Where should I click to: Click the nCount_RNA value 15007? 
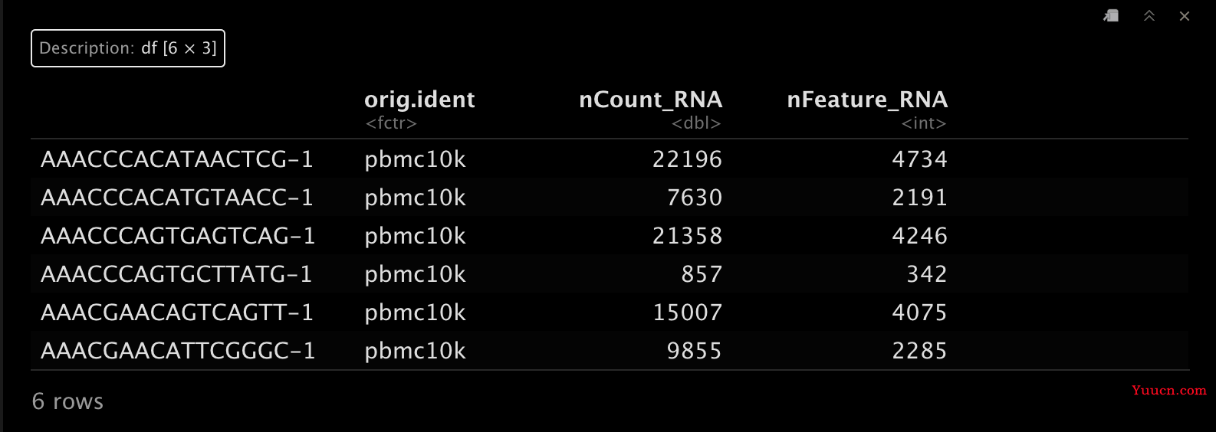(687, 313)
